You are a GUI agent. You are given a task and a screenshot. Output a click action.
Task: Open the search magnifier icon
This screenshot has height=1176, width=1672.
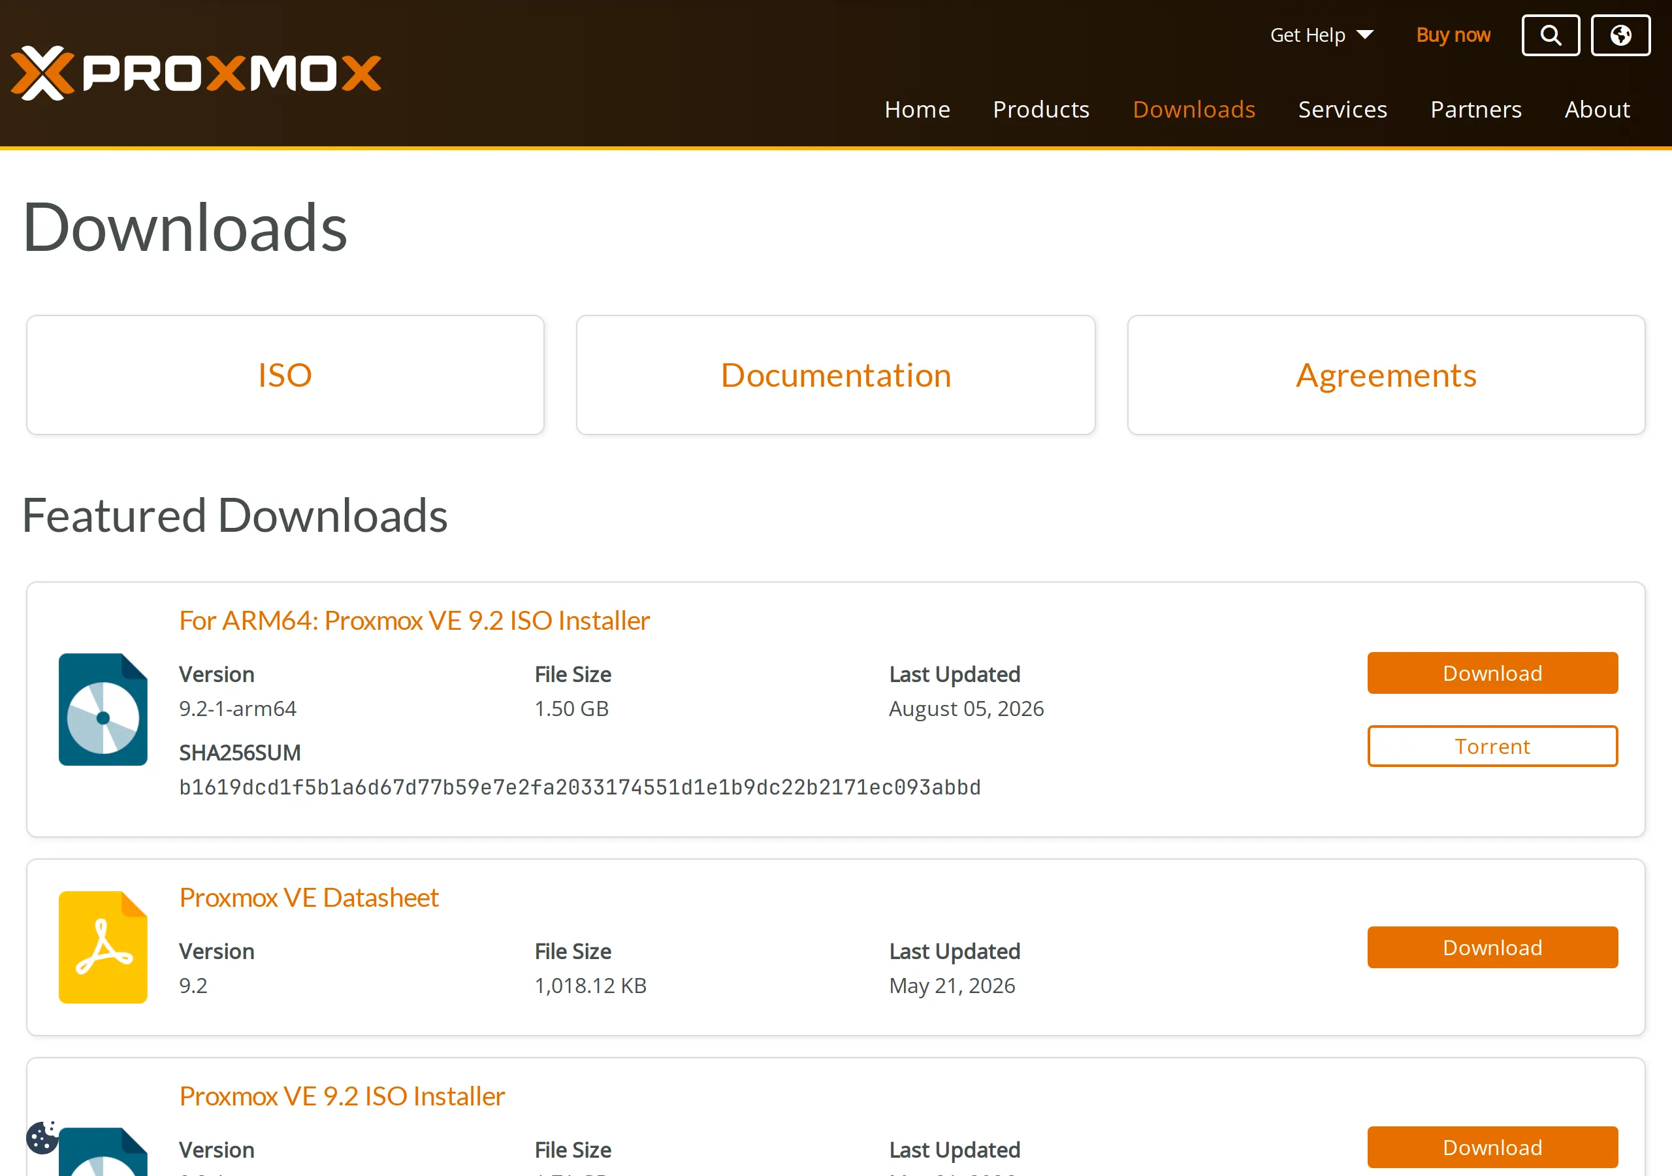(1551, 35)
